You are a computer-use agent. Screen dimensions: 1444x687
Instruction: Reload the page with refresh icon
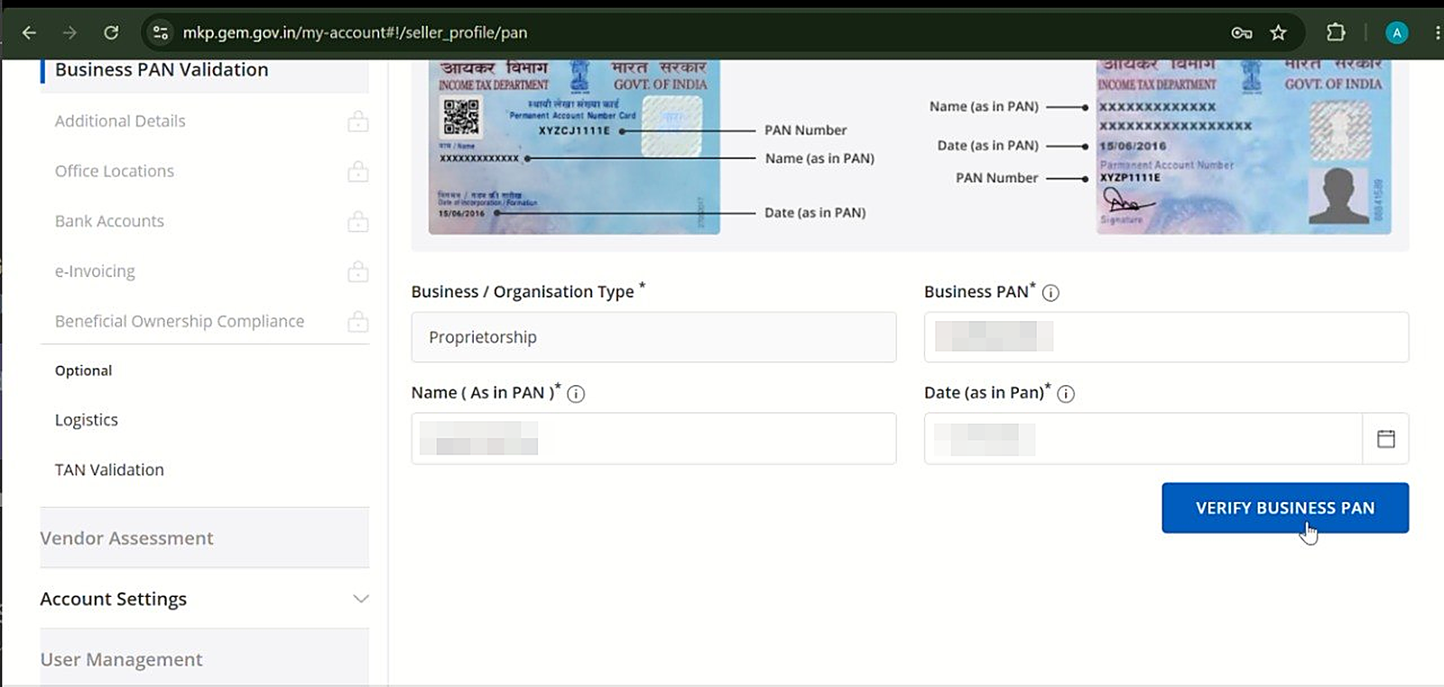[111, 32]
